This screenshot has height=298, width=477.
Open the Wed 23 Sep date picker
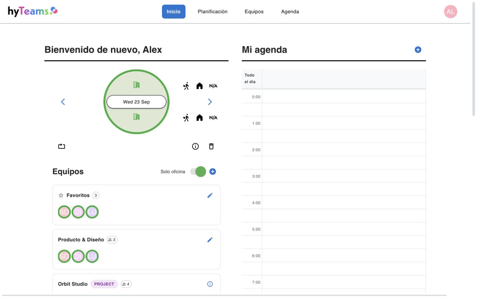tap(136, 102)
